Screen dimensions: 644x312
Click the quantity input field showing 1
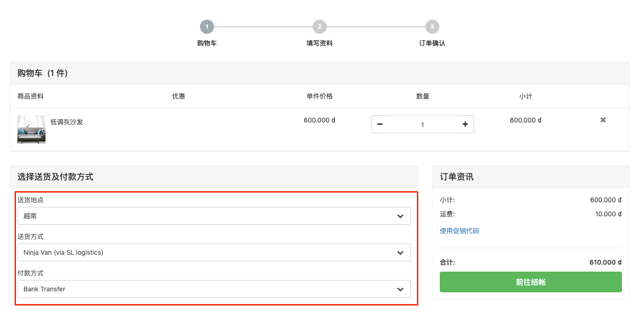coord(422,124)
